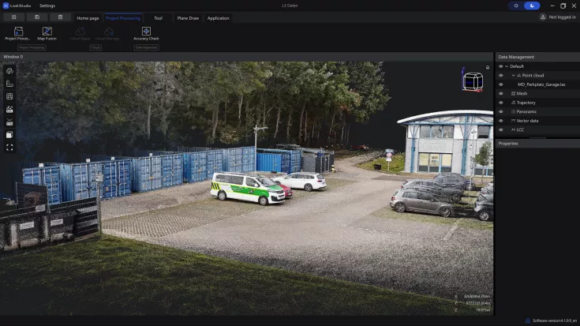Click the navigation orientation cube

tap(473, 81)
